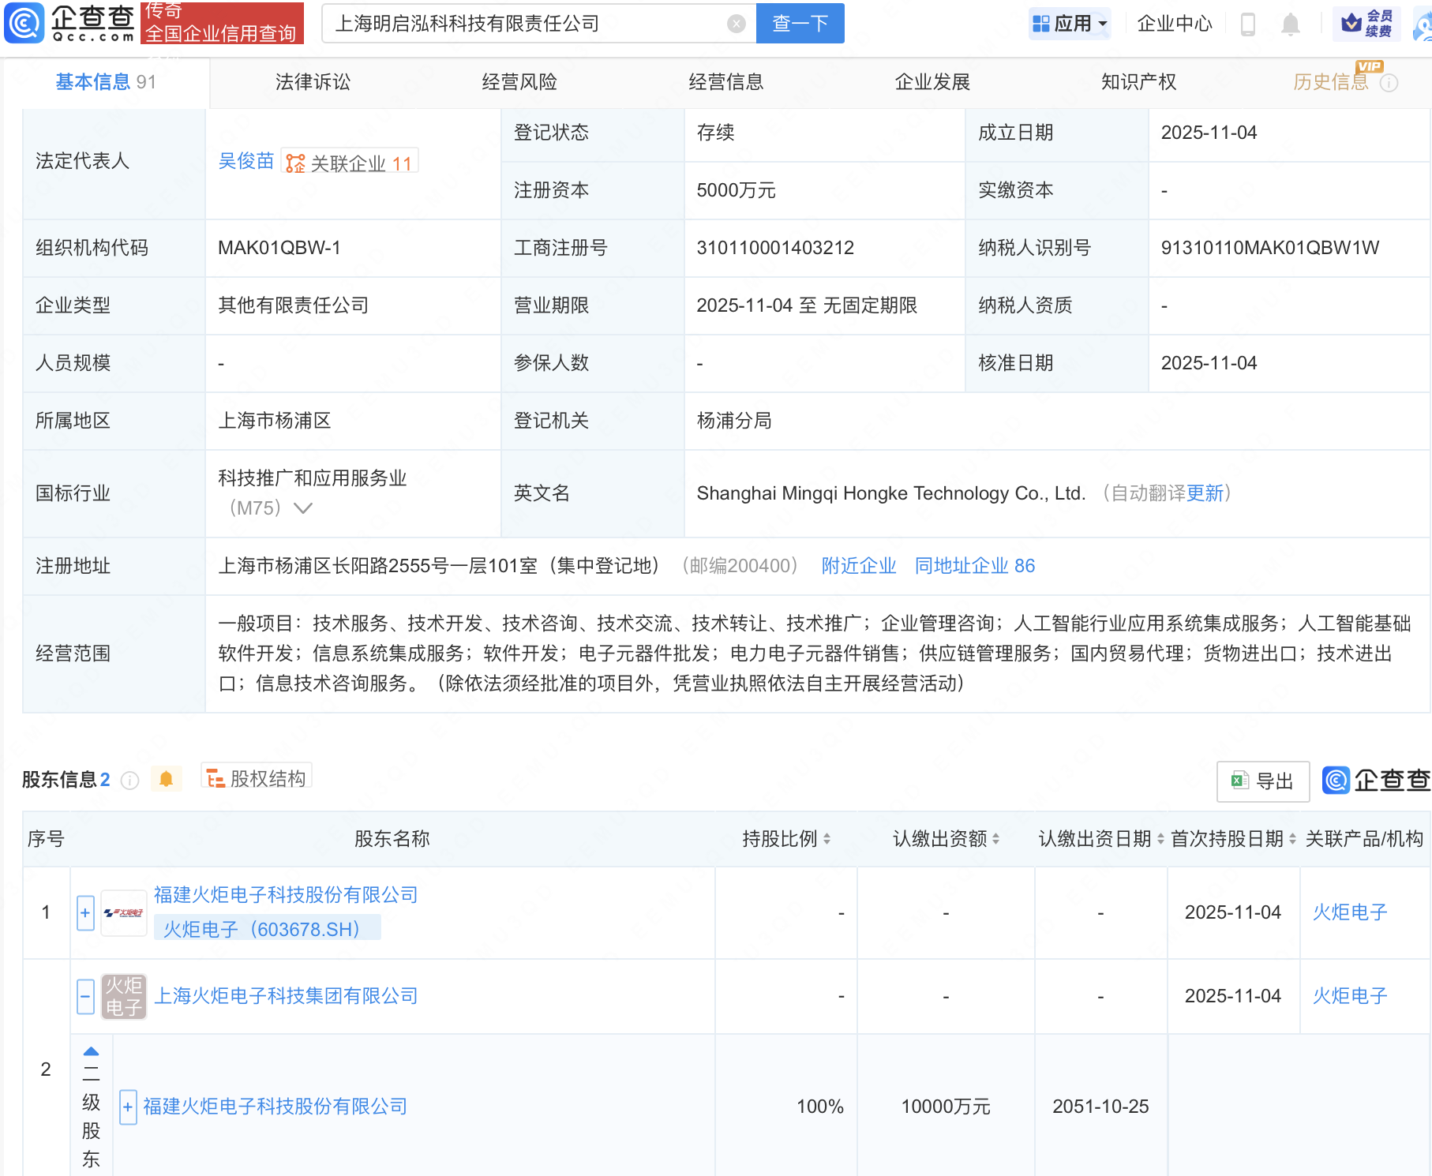1432x1176 pixels.
Task: Open 同地址企业 86 link
Action: 975,566
